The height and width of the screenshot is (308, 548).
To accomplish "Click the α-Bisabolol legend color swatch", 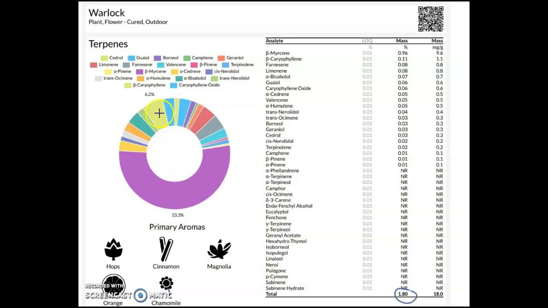I will (x=179, y=78).
